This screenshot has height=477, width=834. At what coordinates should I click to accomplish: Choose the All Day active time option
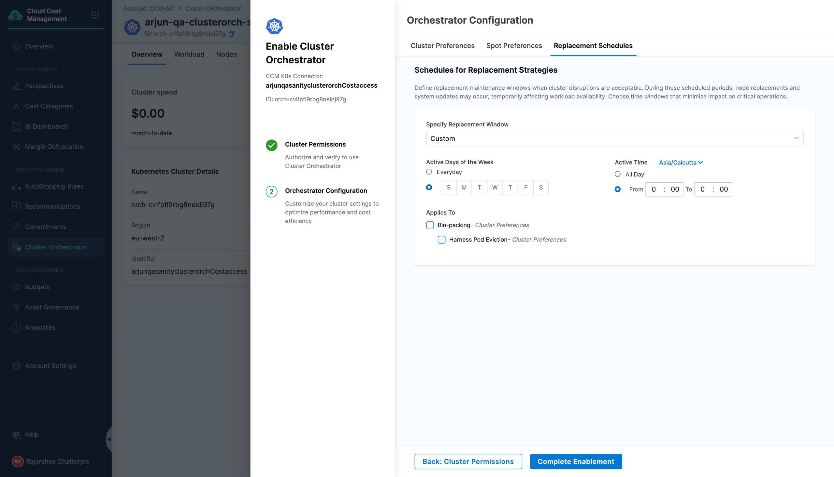coord(617,174)
